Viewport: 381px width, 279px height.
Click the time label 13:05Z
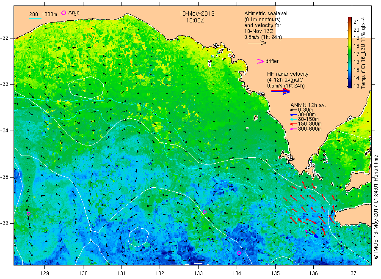pyautogui.click(x=195, y=20)
